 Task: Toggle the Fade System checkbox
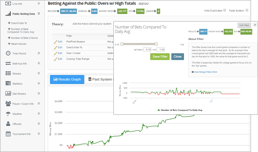[247, 10]
